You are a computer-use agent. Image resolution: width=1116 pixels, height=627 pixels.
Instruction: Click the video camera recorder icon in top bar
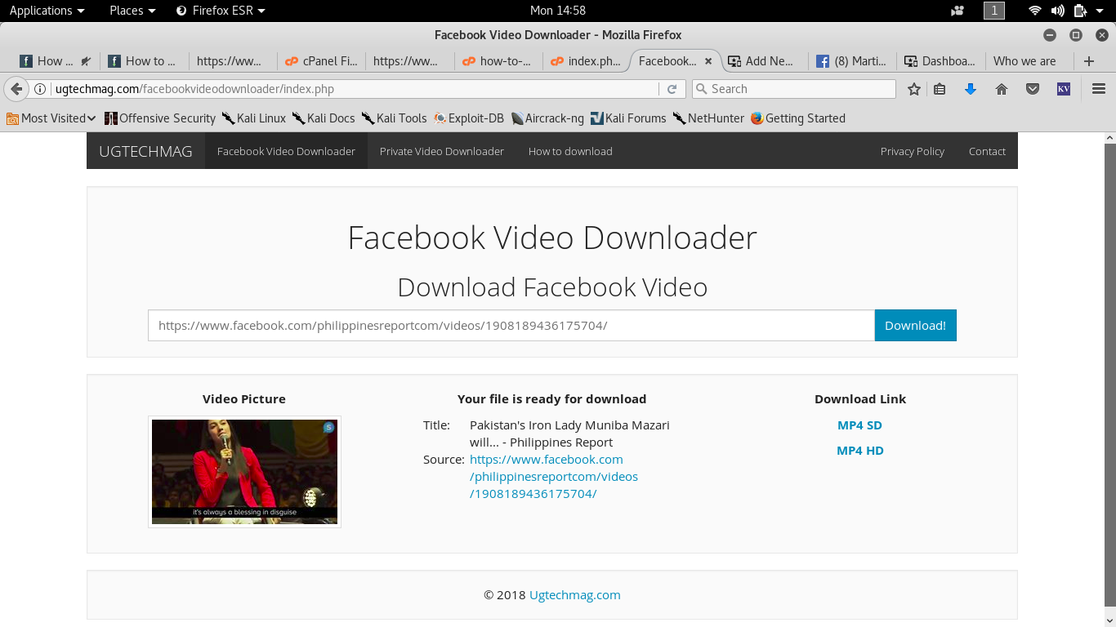click(958, 11)
